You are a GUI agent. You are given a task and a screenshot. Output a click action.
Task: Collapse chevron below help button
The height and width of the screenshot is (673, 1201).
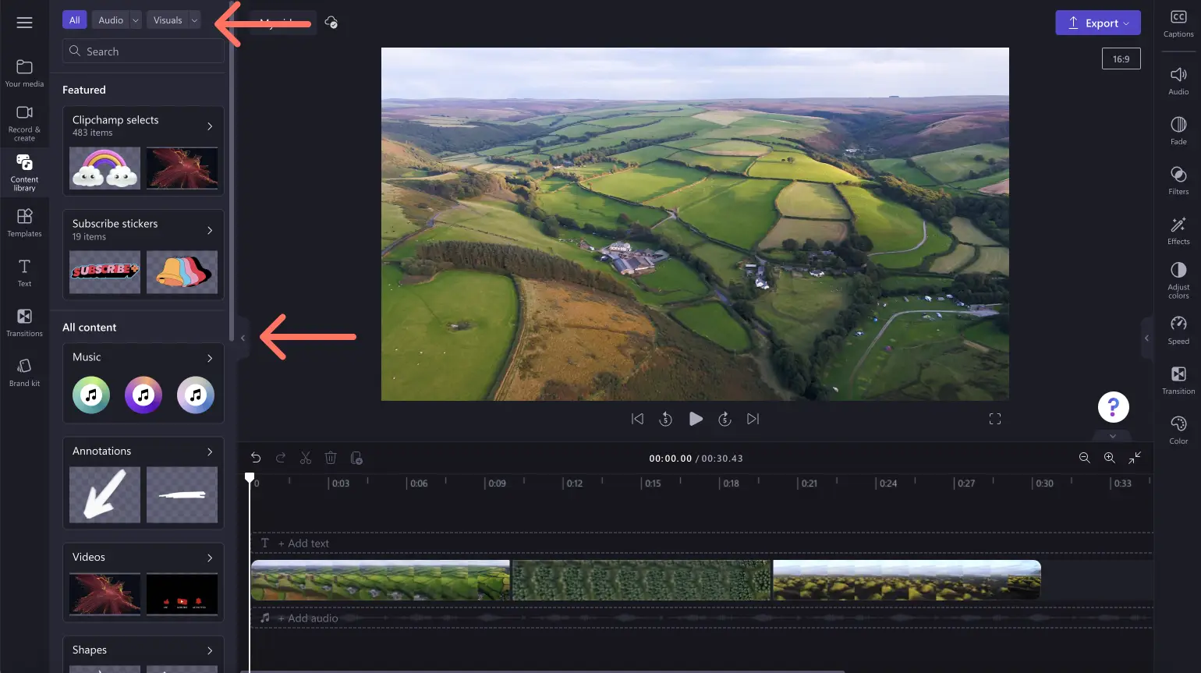tap(1113, 436)
